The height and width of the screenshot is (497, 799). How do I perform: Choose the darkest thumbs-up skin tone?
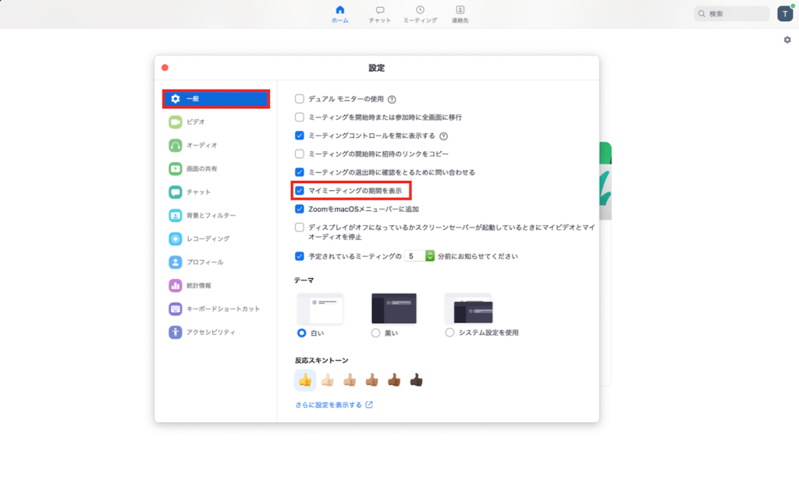(x=417, y=380)
